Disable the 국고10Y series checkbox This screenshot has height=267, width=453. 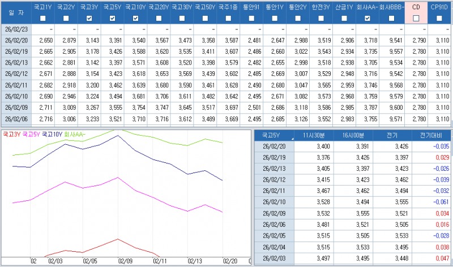pyautogui.click(x=135, y=19)
